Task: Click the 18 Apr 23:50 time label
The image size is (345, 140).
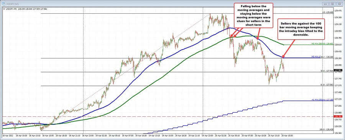Action: pyautogui.click(x=88, y=136)
